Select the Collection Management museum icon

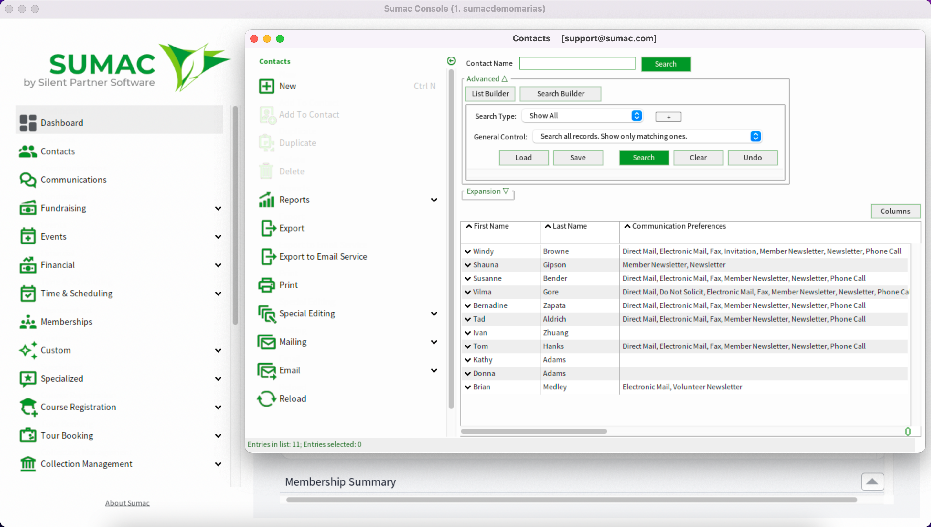point(28,464)
